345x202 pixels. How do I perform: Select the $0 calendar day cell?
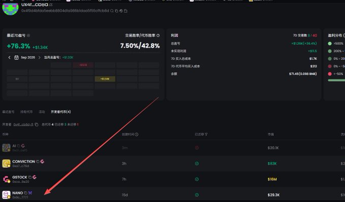click(17, 79)
